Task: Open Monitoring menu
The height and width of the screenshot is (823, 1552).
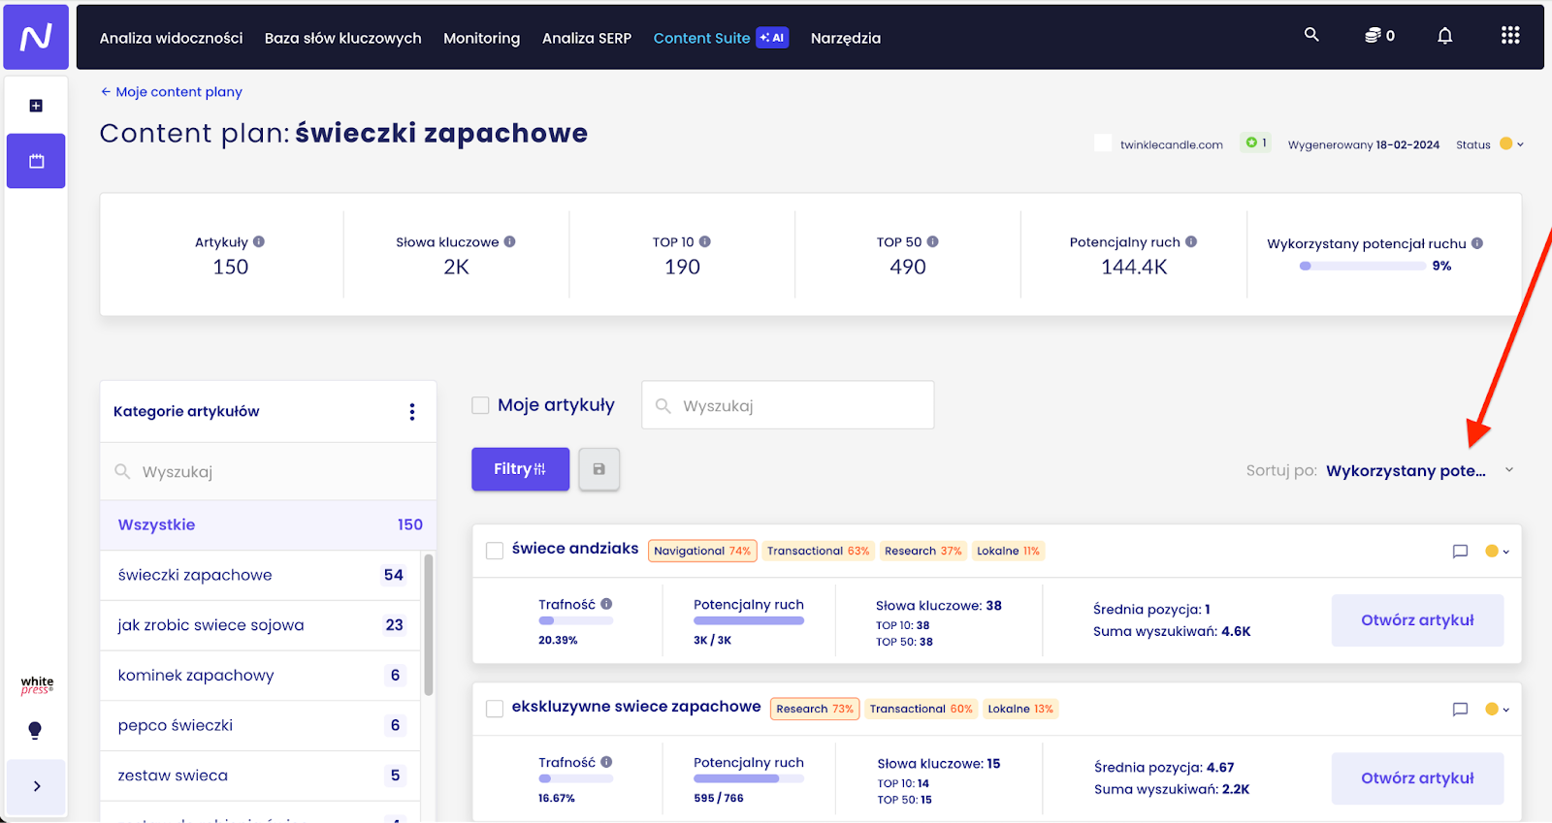Action: pyautogui.click(x=482, y=38)
